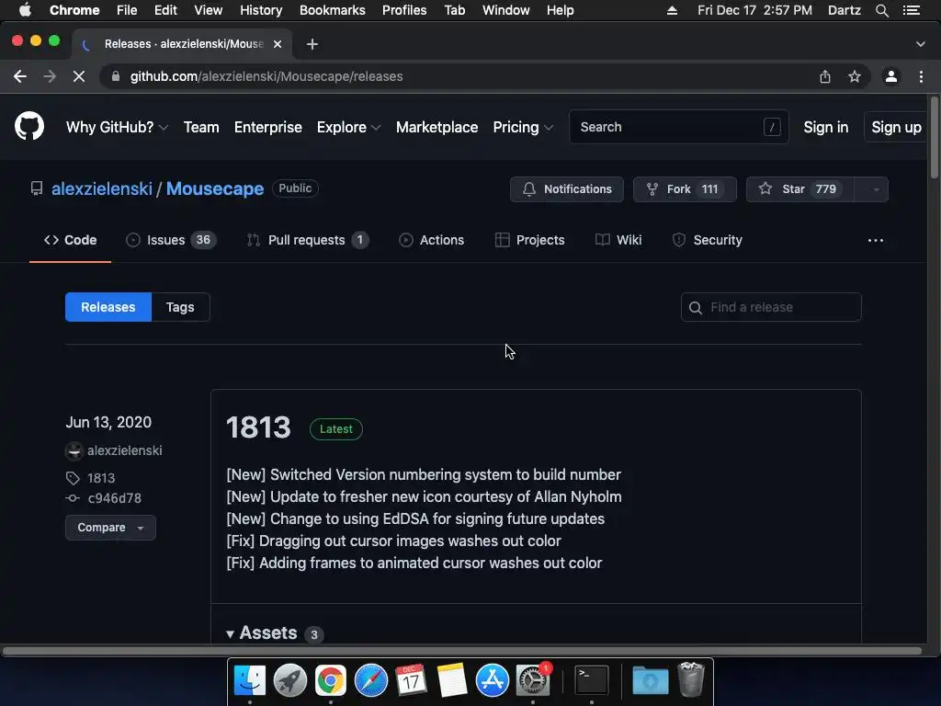Image resolution: width=941 pixels, height=706 pixels.
Task: Open the 1813 tag link in sidebar
Action: point(101,478)
